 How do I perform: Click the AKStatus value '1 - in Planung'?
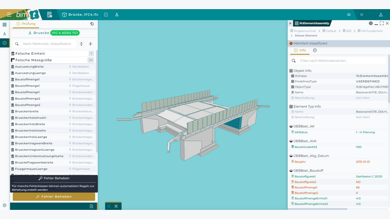coord(365,132)
